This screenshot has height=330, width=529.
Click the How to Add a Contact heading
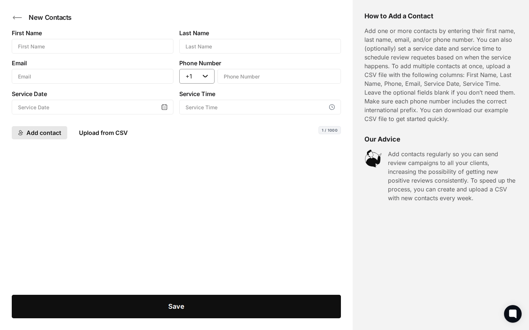point(399,16)
